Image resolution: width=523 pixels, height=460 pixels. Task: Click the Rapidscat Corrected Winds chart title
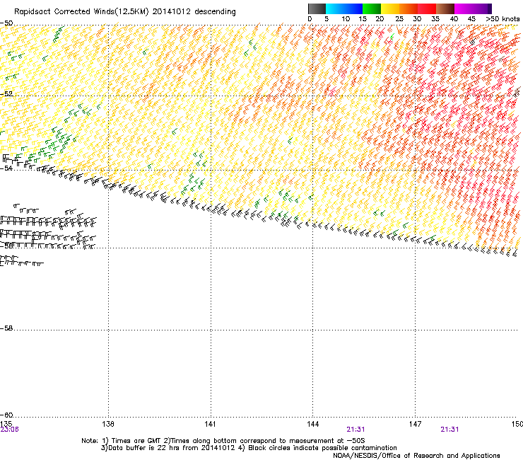click(x=125, y=12)
